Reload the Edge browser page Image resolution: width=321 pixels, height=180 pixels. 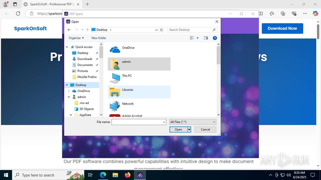(x=18, y=13)
